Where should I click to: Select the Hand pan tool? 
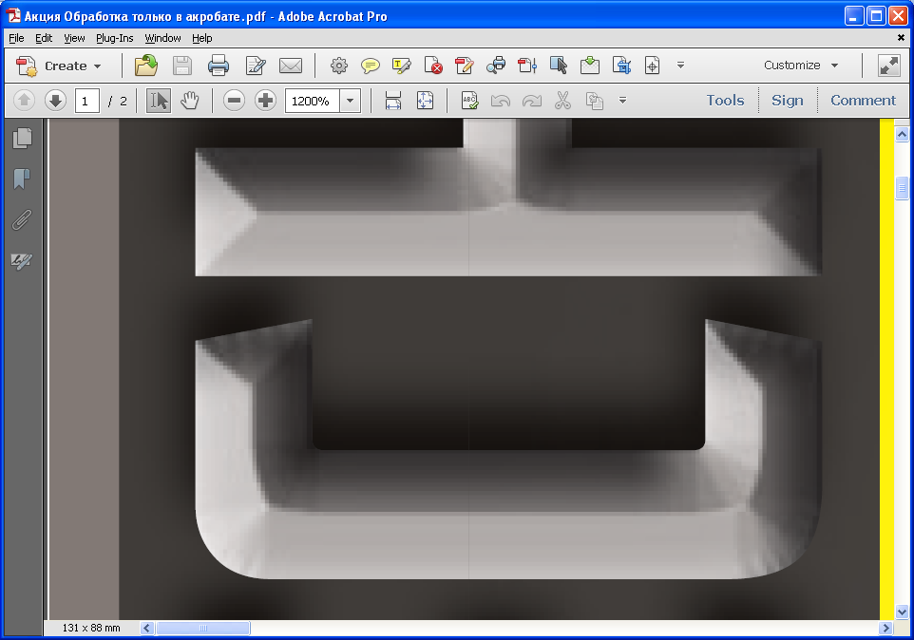tap(190, 101)
